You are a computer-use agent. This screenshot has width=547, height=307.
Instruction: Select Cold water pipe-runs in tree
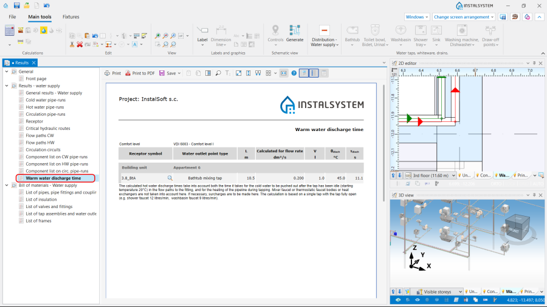46,100
